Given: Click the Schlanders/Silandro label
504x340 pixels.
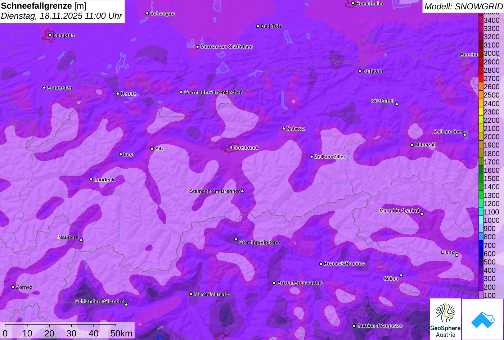Looking at the screenshot, I should click(99, 301).
